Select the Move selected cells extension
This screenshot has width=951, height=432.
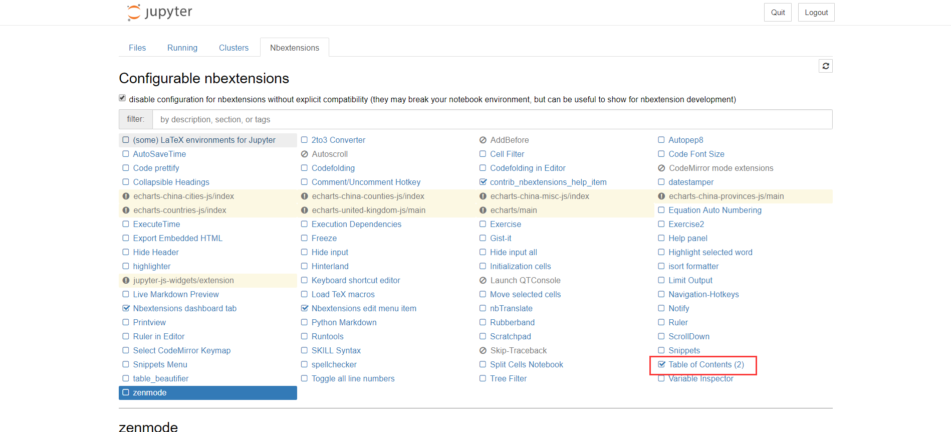tap(526, 295)
